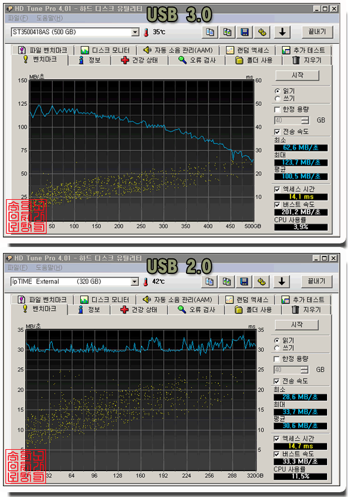Open 추가 테스트 tab in USB 2.0 window
Screen dimensions: 348x497
tap(303, 300)
